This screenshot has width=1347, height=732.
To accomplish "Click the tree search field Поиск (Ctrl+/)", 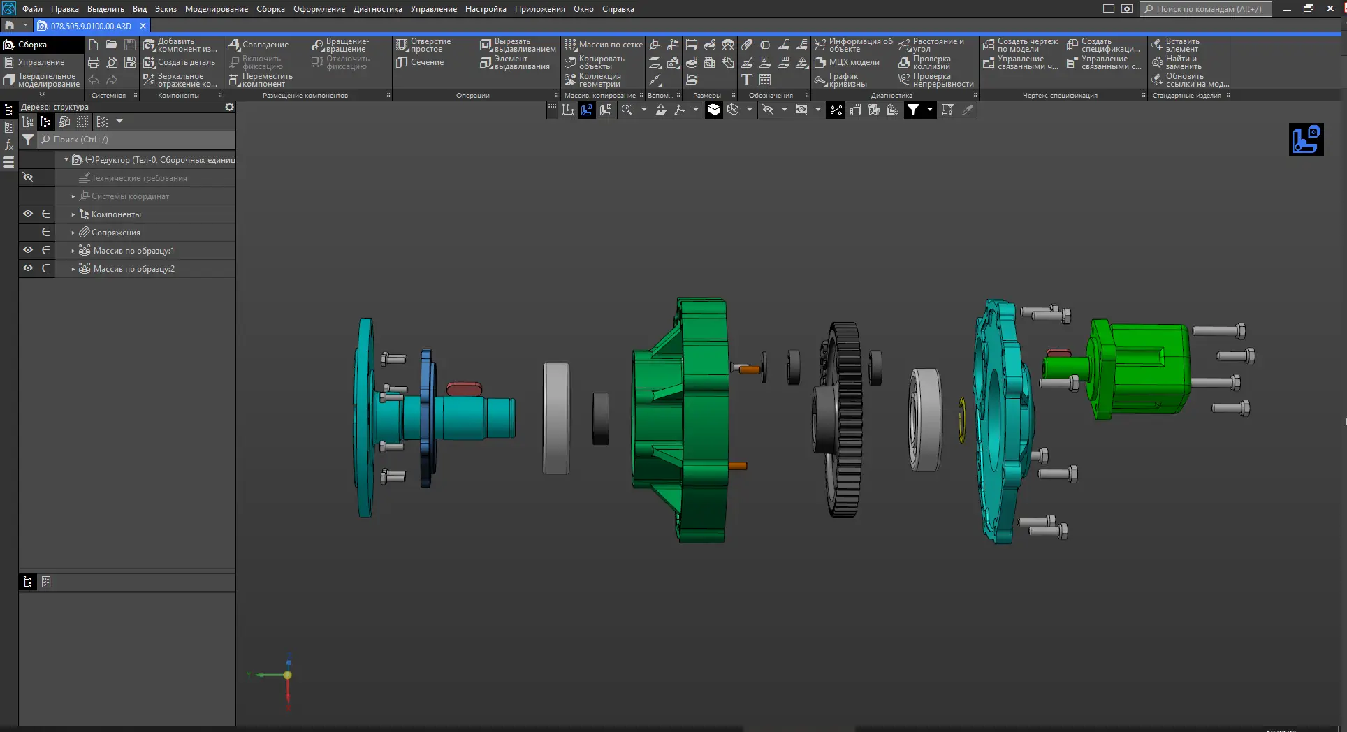I will pos(136,140).
